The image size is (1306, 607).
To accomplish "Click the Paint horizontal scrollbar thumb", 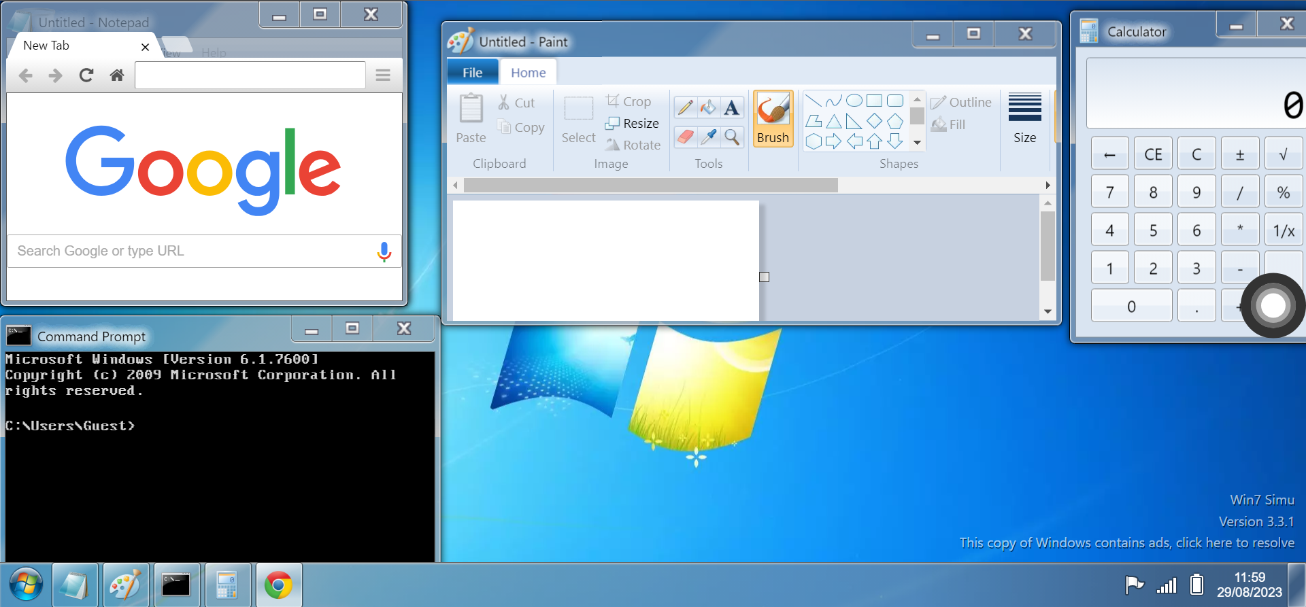I will tap(650, 186).
